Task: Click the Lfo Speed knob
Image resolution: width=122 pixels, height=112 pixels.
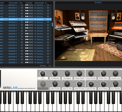Action: point(67,73)
